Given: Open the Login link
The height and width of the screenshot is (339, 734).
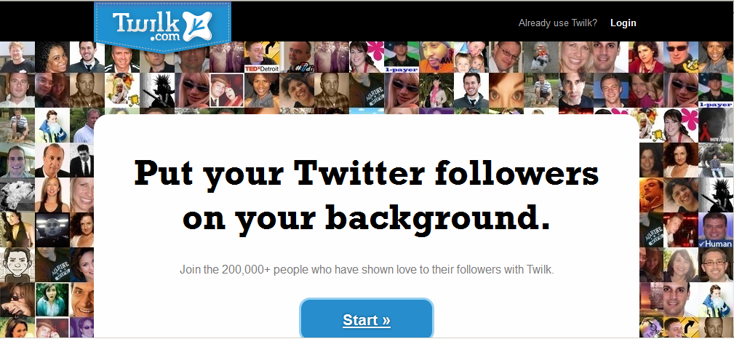Looking at the screenshot, I should (623, 23).
